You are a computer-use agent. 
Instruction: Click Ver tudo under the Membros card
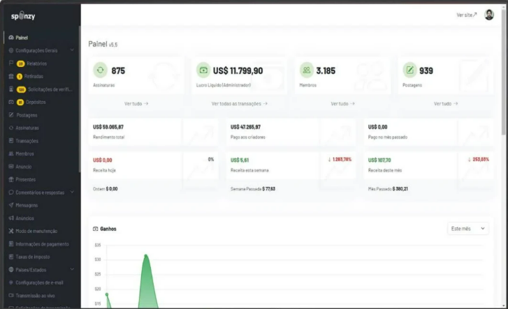[342, 103]
